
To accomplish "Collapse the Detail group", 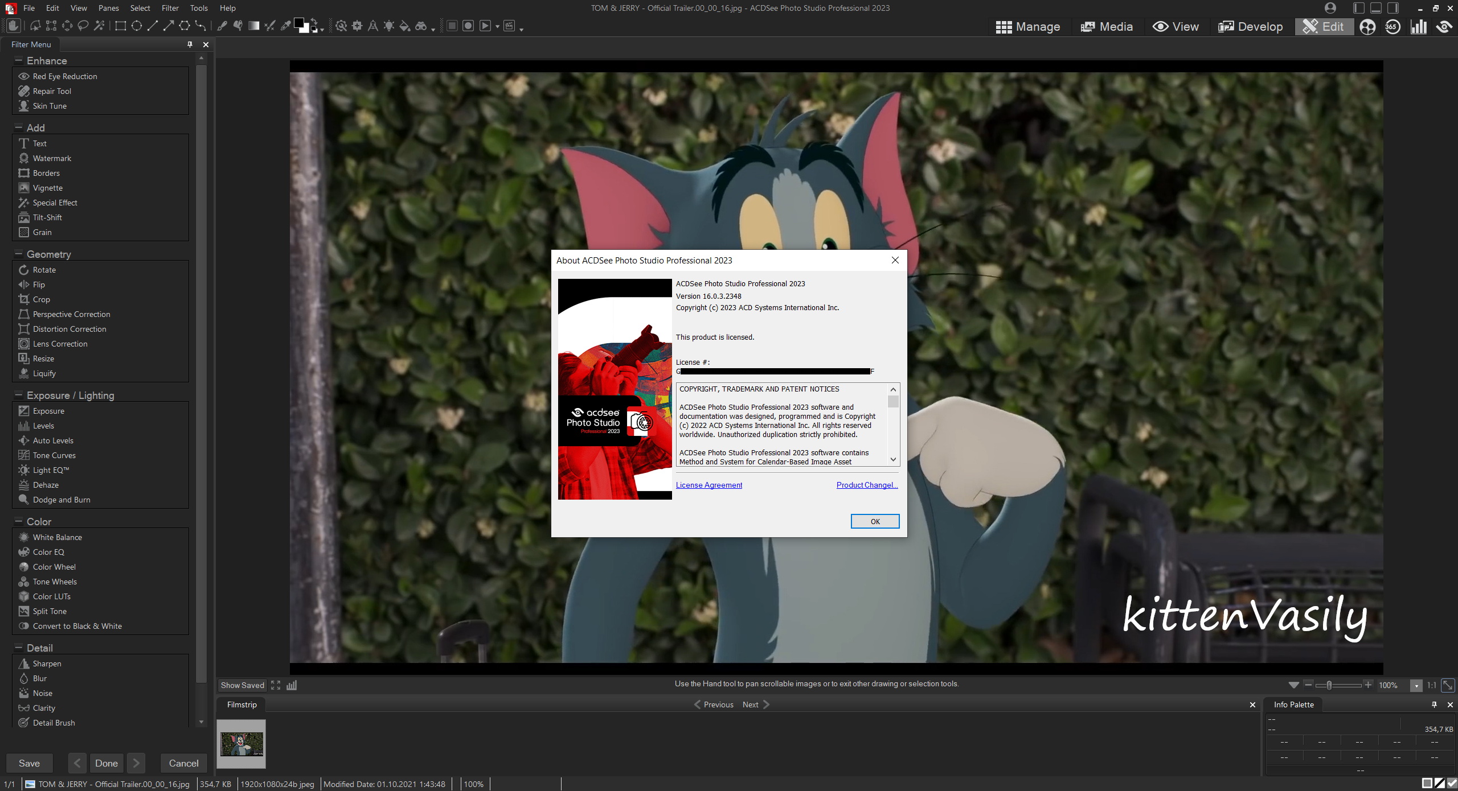I will tap(18, 648).
